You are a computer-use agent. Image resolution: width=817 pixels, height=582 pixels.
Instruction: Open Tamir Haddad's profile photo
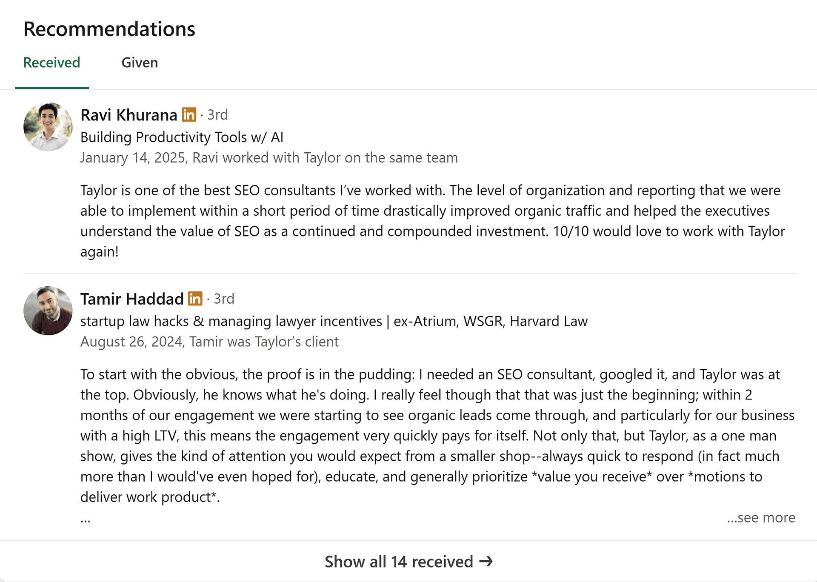pos(48,311)
